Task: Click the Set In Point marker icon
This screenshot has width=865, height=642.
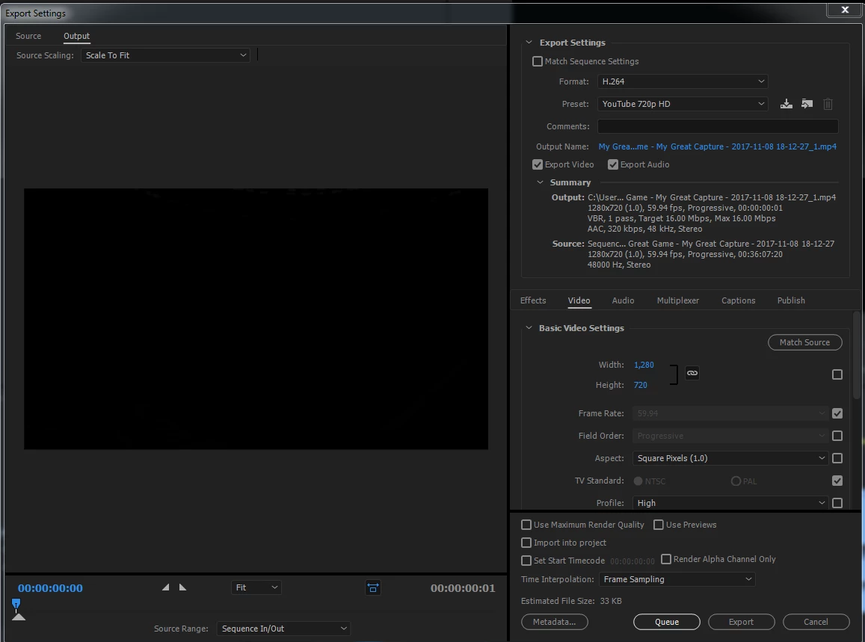Action: (165, 587)
